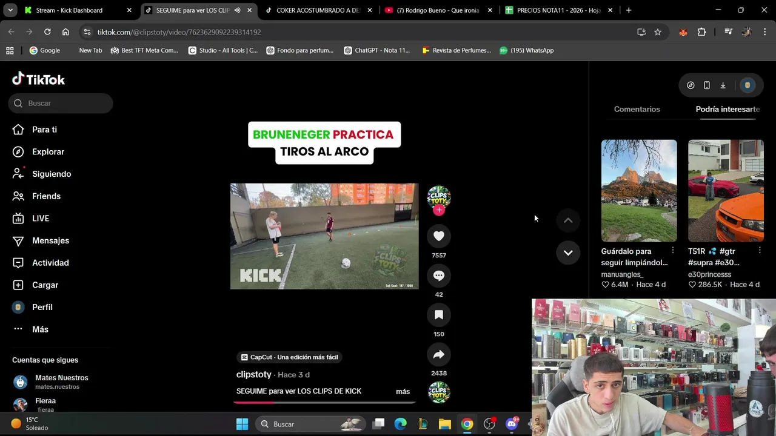Click the TikTok coins icon at top right
The width and height of the screenshot is (776, 436).
691,85
